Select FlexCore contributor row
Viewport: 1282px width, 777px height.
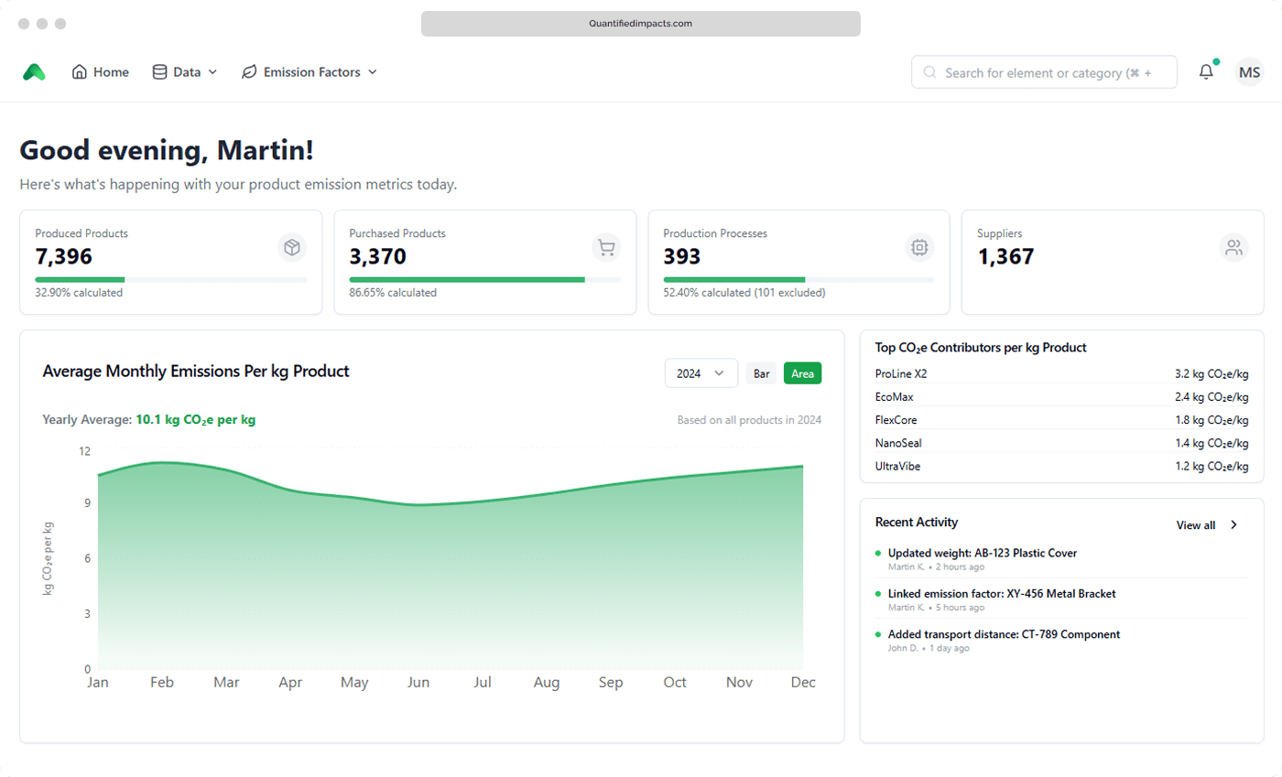[1062, 420]
